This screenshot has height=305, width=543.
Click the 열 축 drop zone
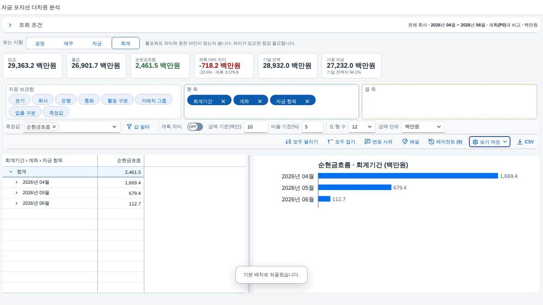449,102
